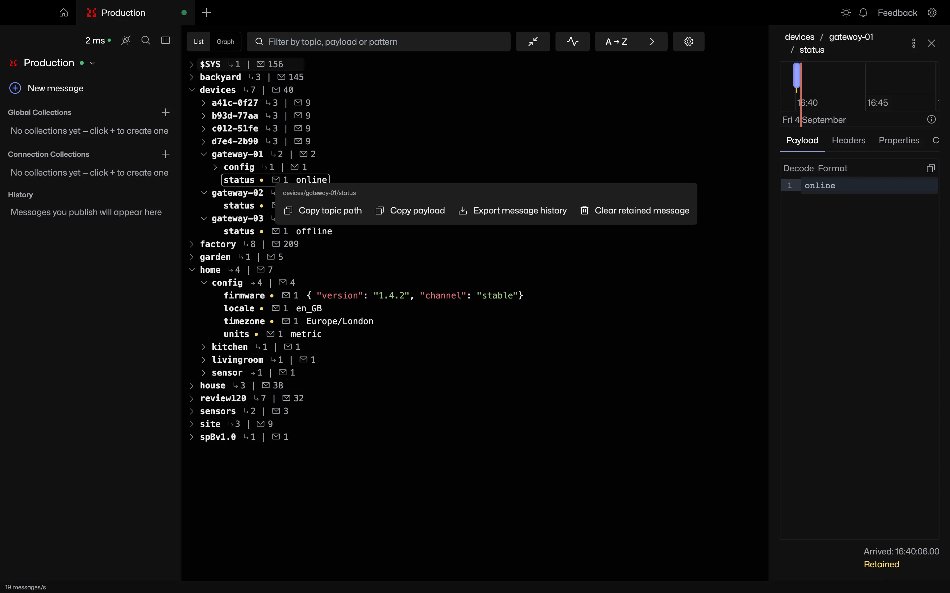Click the timeline info icon
The image size is (950, 593).
coord(932,120)
